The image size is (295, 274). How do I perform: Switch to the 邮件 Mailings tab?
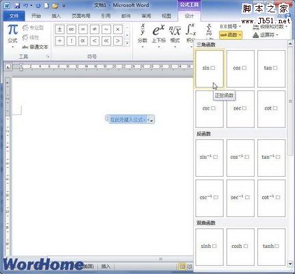126,16
